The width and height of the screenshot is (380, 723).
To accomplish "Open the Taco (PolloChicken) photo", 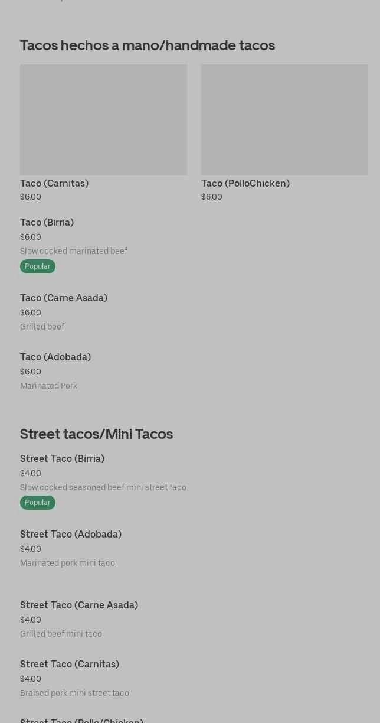I will point(284,120).
